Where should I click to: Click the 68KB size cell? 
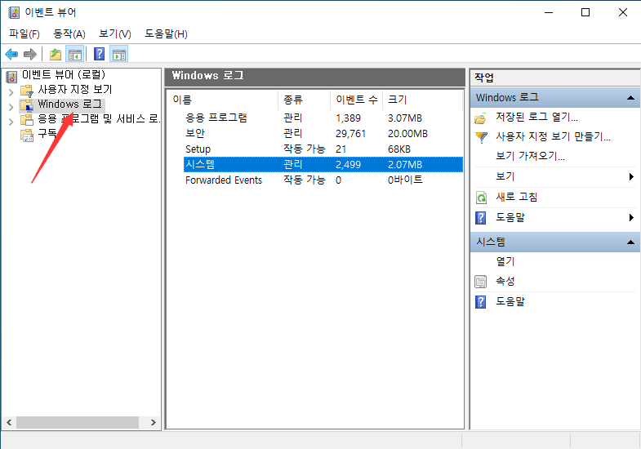coord(399,149)
